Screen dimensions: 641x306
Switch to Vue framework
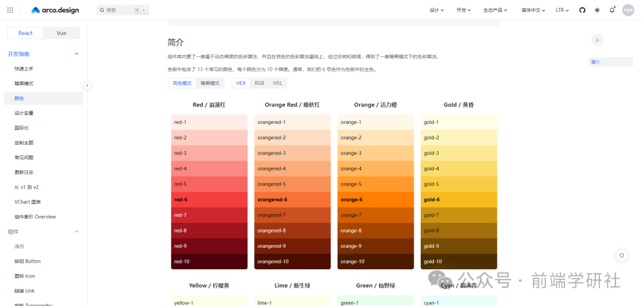pyautogui.click(x=61, y=33)
